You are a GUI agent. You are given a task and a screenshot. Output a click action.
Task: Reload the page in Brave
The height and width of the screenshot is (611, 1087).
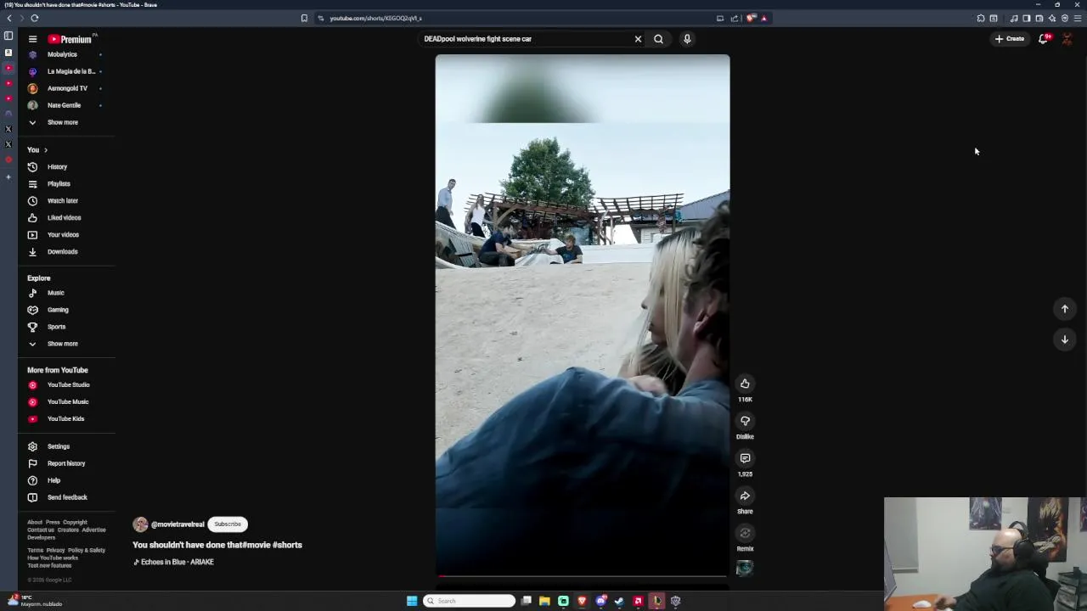(x=35, y=18)
